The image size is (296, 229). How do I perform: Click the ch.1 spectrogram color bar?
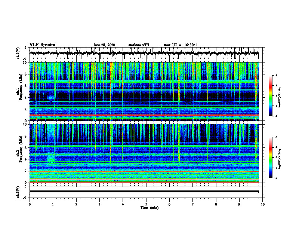point(271,96)
